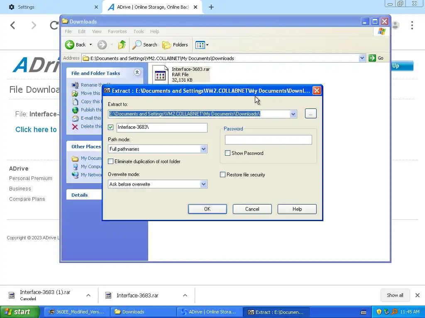
Task: Click E-mail this file task icon
Action: point(75,118)
